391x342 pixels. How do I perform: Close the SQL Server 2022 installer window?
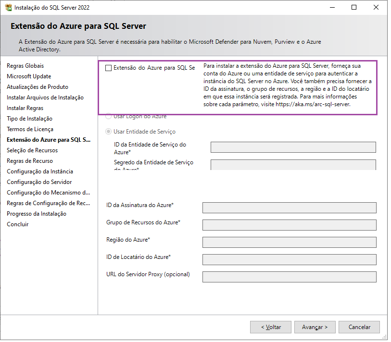point(376,8)
